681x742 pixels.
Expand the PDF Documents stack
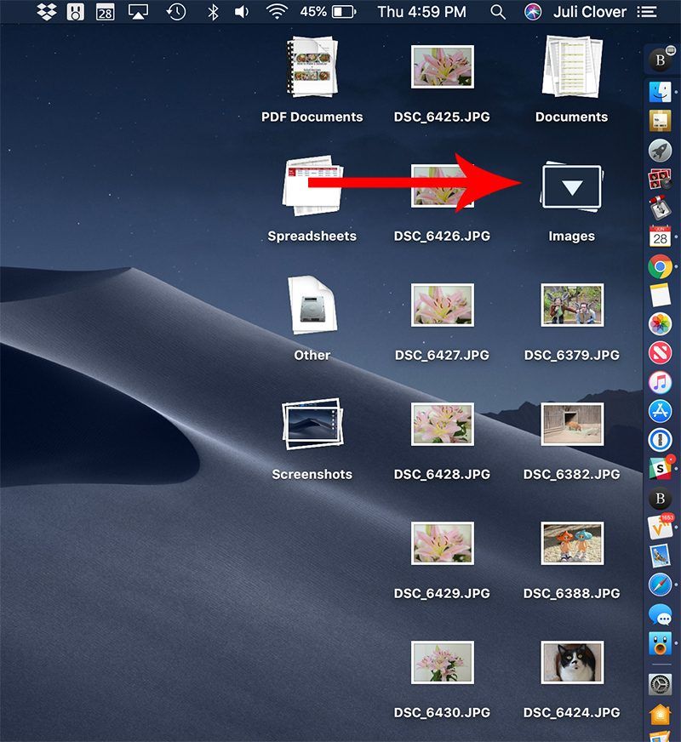pos(312,68)
